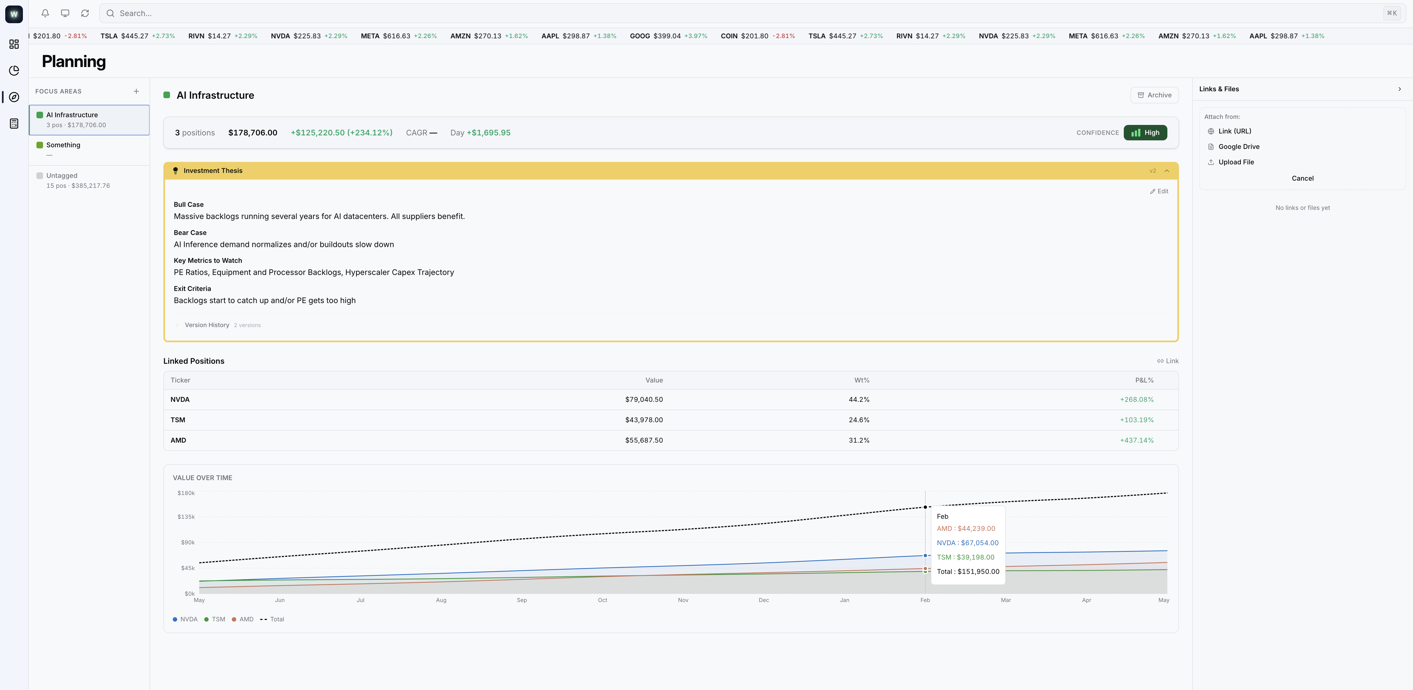
Task: Click the AI Infrastructure green color swatch in header
Action: tap(167, 95)
